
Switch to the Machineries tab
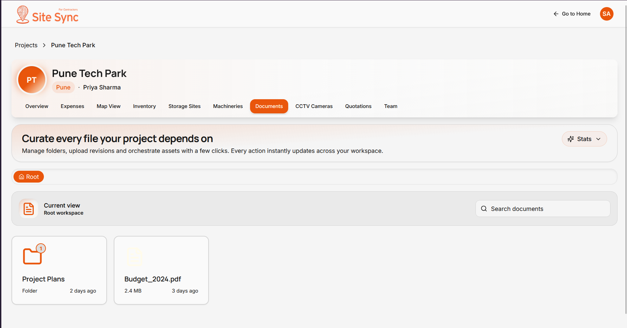click(x=228, y=106)
